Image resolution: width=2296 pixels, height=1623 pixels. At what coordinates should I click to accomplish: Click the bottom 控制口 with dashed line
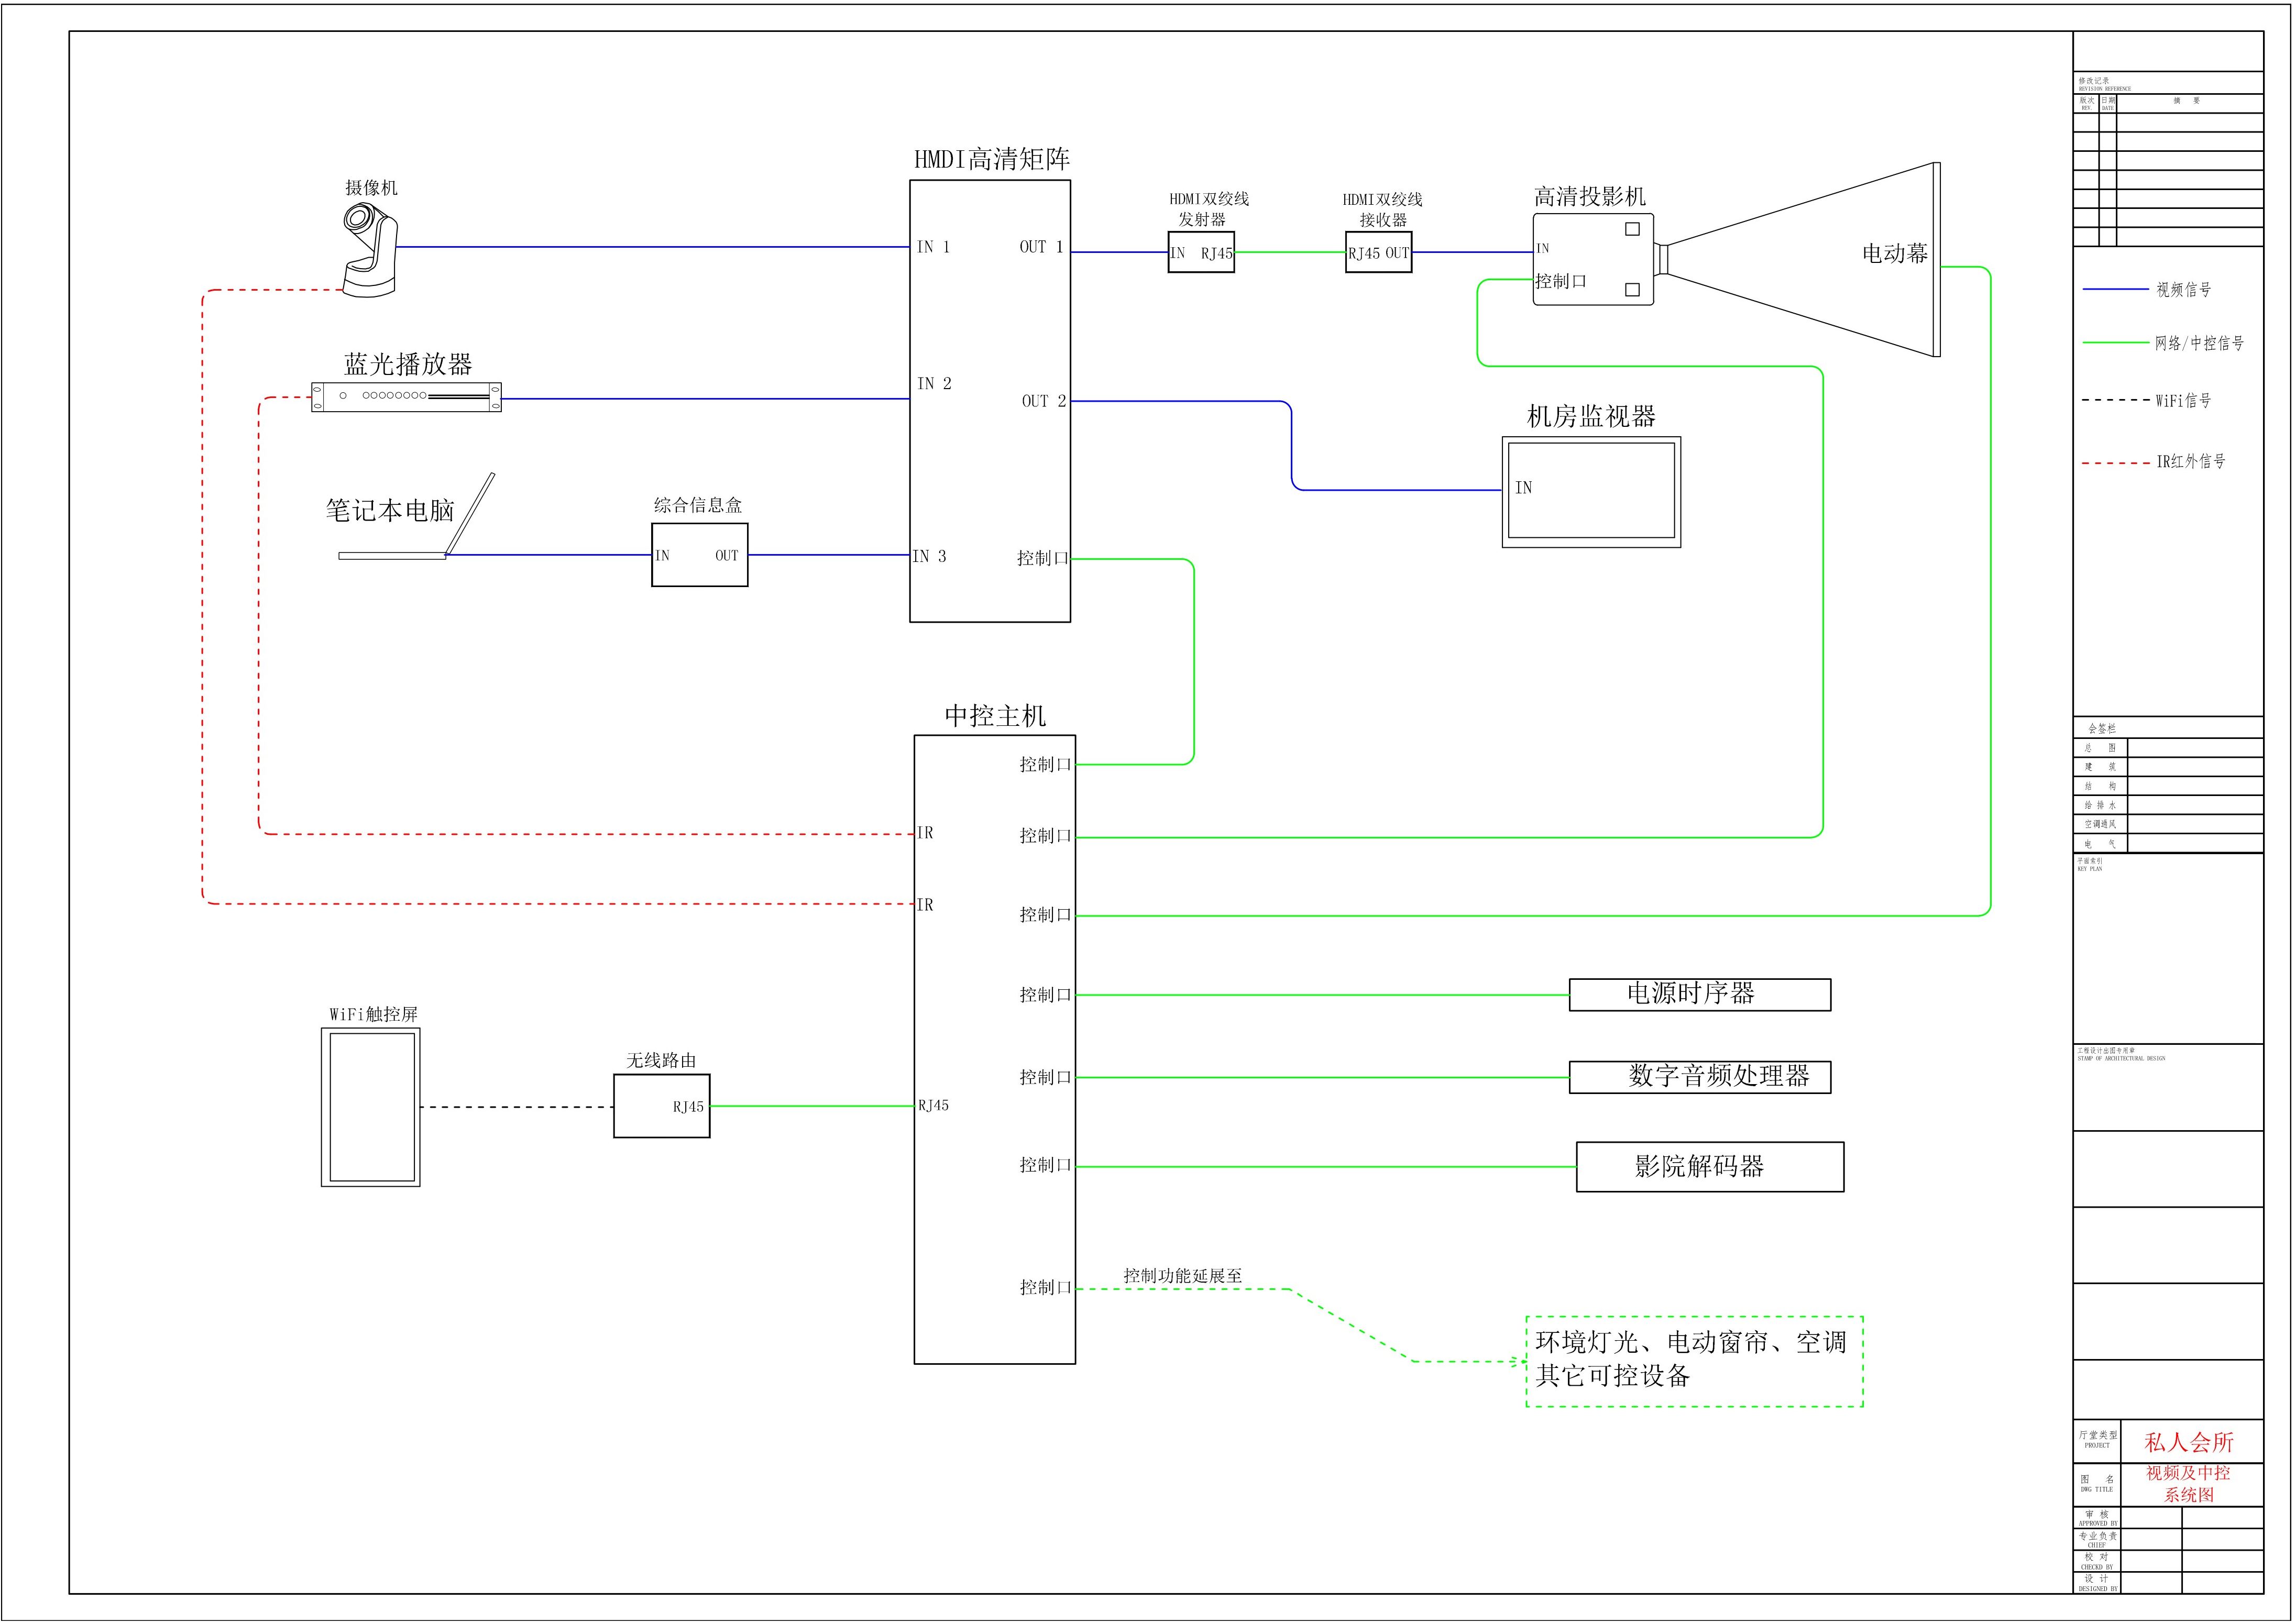tap(1045, 1288)
